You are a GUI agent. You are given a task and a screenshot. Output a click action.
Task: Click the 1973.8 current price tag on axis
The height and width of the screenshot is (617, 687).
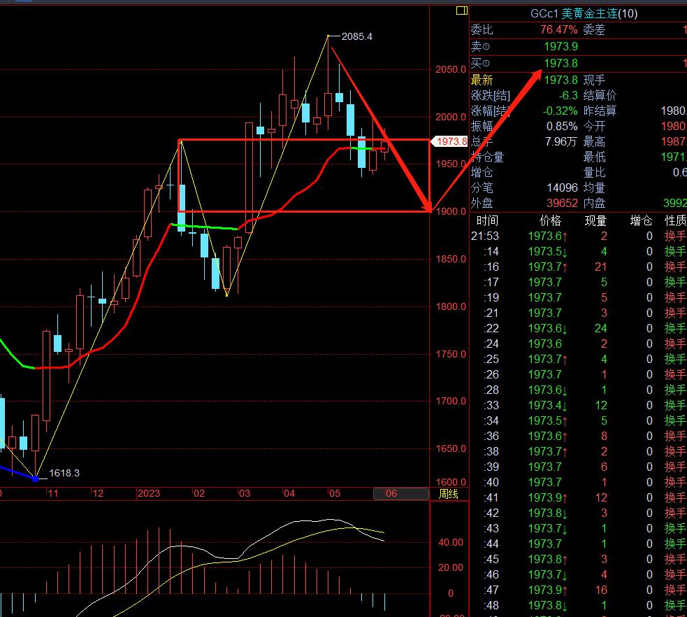click(x=450, y=141)
